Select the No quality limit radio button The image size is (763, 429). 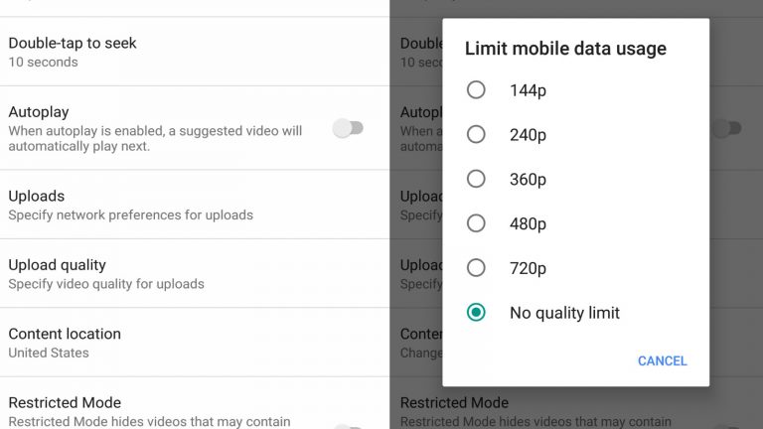pyautogui.click(x=476, y=312)
